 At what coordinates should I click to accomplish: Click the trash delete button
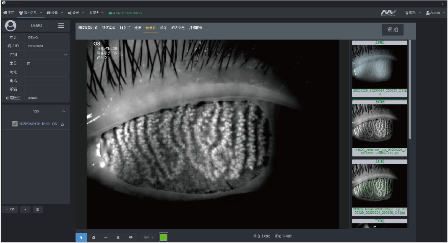pos(38,210)
